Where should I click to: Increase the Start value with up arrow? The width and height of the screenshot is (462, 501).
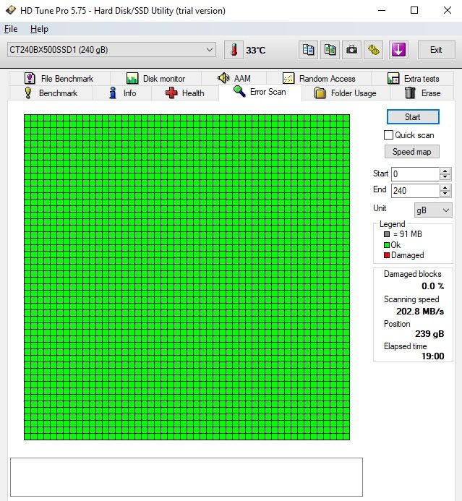(x=445, y=171)
